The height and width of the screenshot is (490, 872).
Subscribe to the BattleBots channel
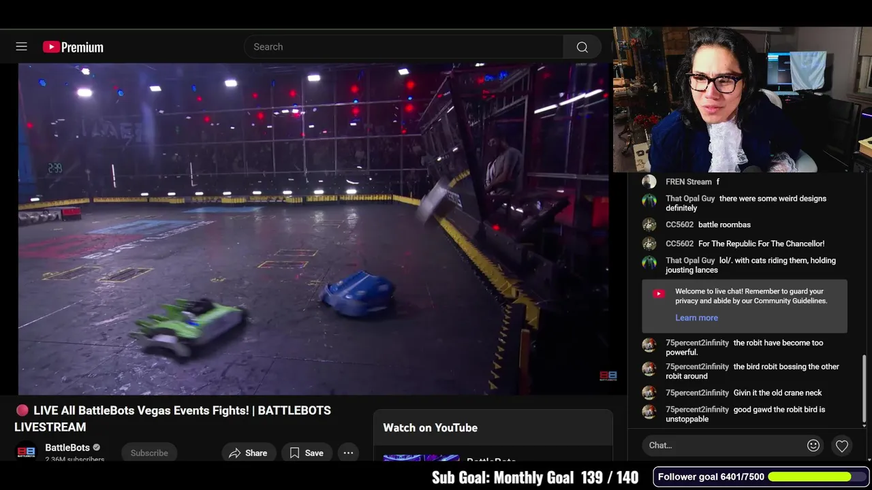pyautogui.click(x=149, y=453)
